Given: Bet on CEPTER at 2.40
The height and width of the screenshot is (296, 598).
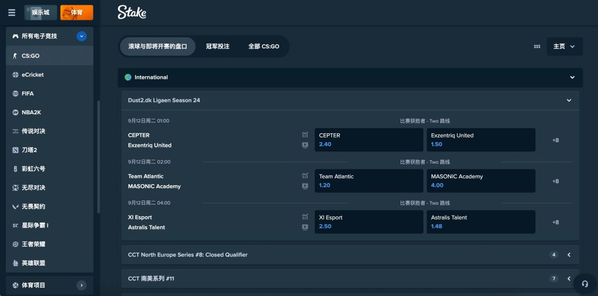Looking at the screenshot, I should (x=369, y=140).
